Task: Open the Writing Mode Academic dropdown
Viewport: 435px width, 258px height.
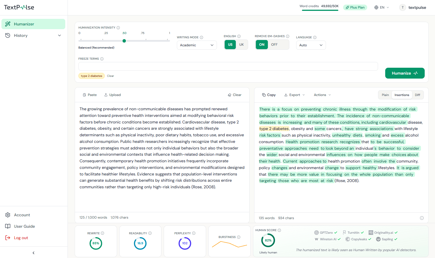Action: coord(197,45)
